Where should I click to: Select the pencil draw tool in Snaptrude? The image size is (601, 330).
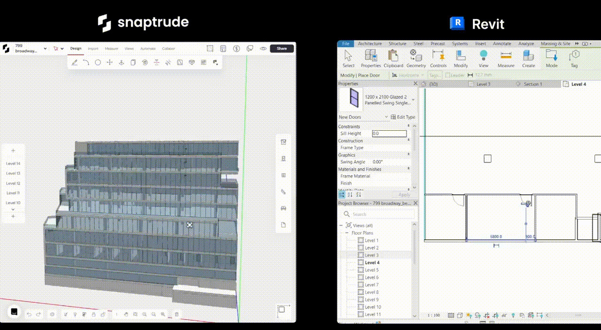pyautogui.click(x=75, y=63)
